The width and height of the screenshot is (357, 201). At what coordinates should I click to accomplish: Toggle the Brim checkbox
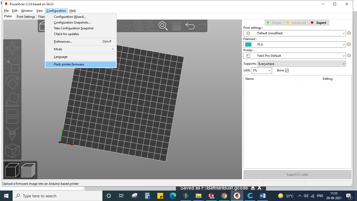(287, 71)
